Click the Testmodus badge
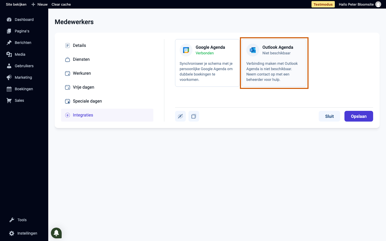This screenshot has height=241, width=386. 323,4
